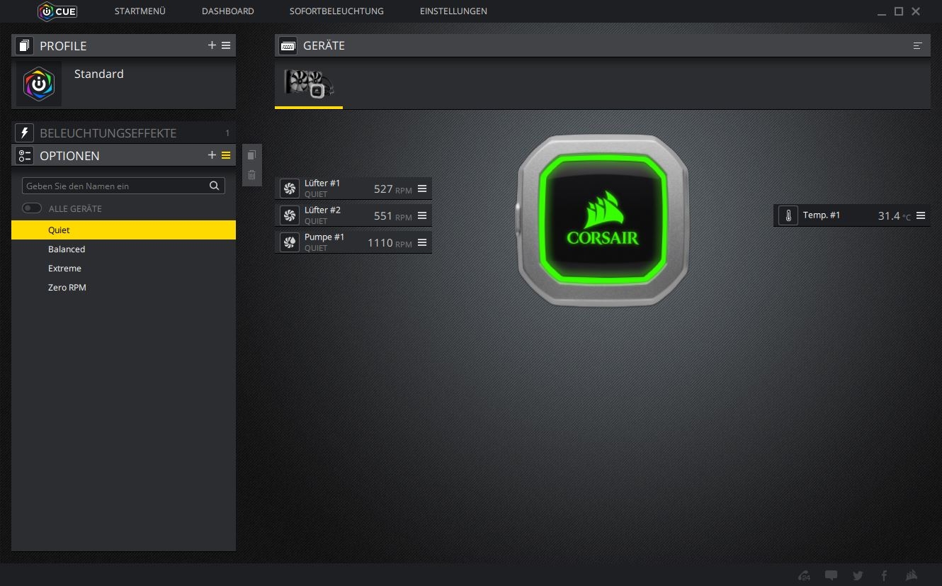The height and width of the screenshot is (586, 942).
Task: Toggle the Alle Geräte switch
Action: 32,208
